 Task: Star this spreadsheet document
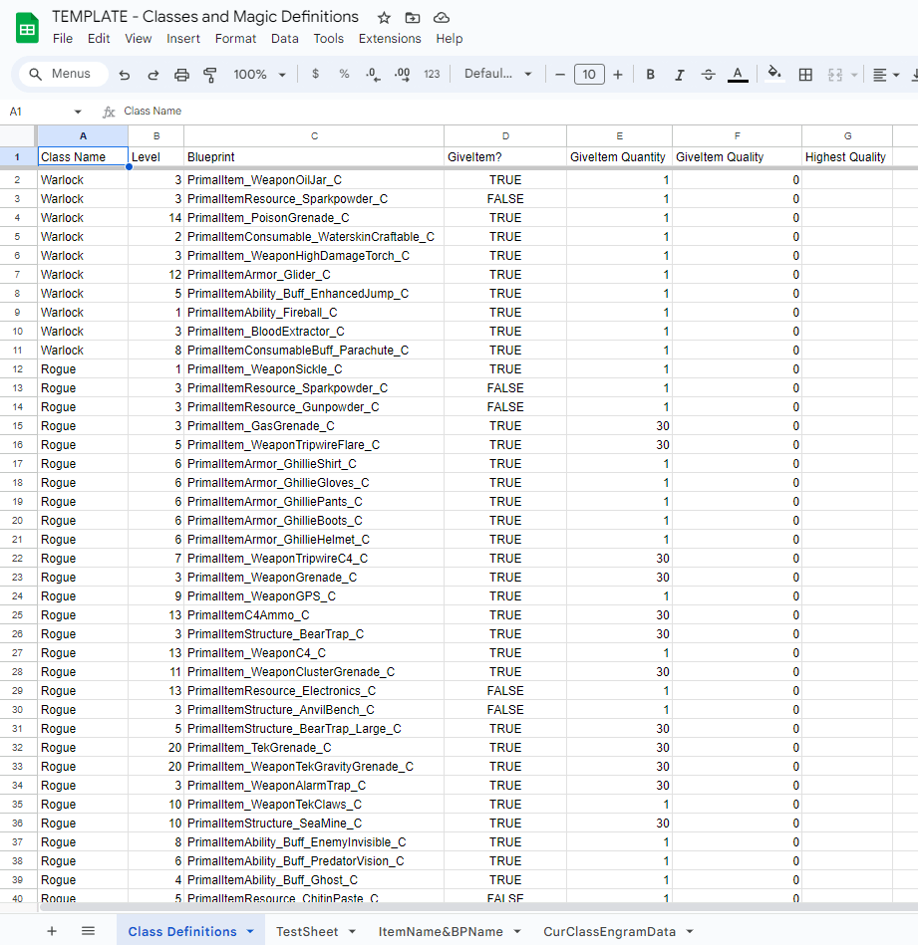point(385,18)
